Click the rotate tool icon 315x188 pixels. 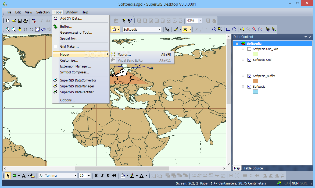point(214,29)
